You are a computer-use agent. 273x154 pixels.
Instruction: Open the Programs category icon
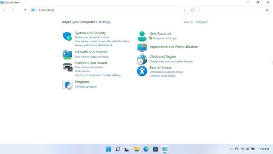pos(67,85)
